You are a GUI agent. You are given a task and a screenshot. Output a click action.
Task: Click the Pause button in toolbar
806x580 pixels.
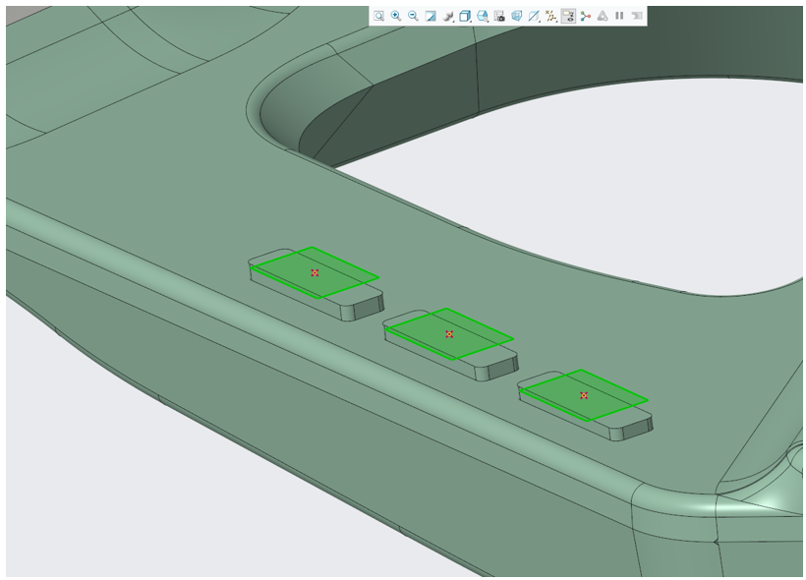click(619, 16)
